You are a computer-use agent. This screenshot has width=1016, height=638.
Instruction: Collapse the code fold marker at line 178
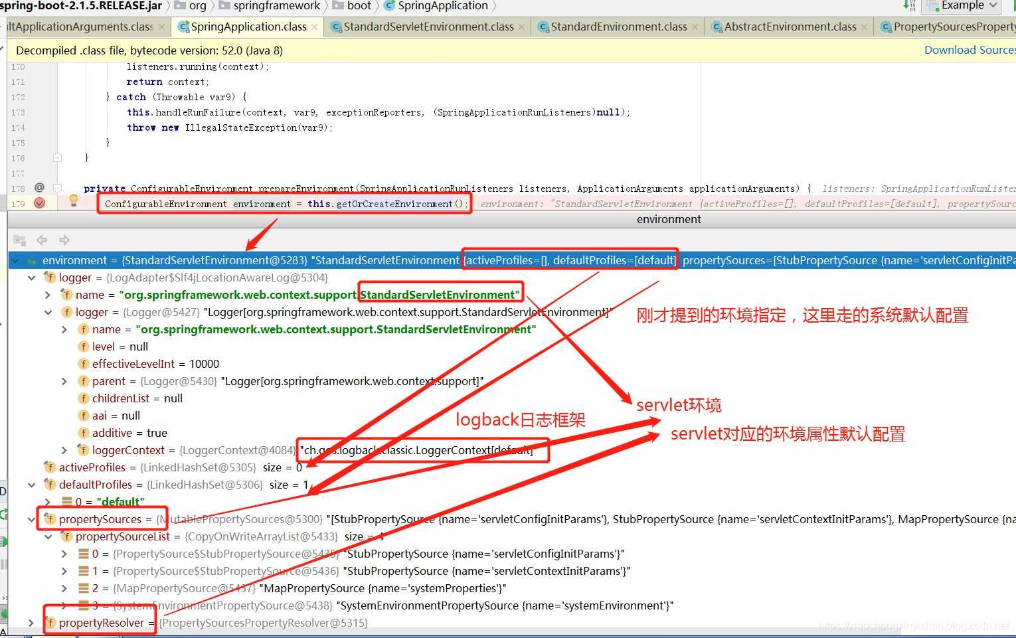click(x=58, y=188)
